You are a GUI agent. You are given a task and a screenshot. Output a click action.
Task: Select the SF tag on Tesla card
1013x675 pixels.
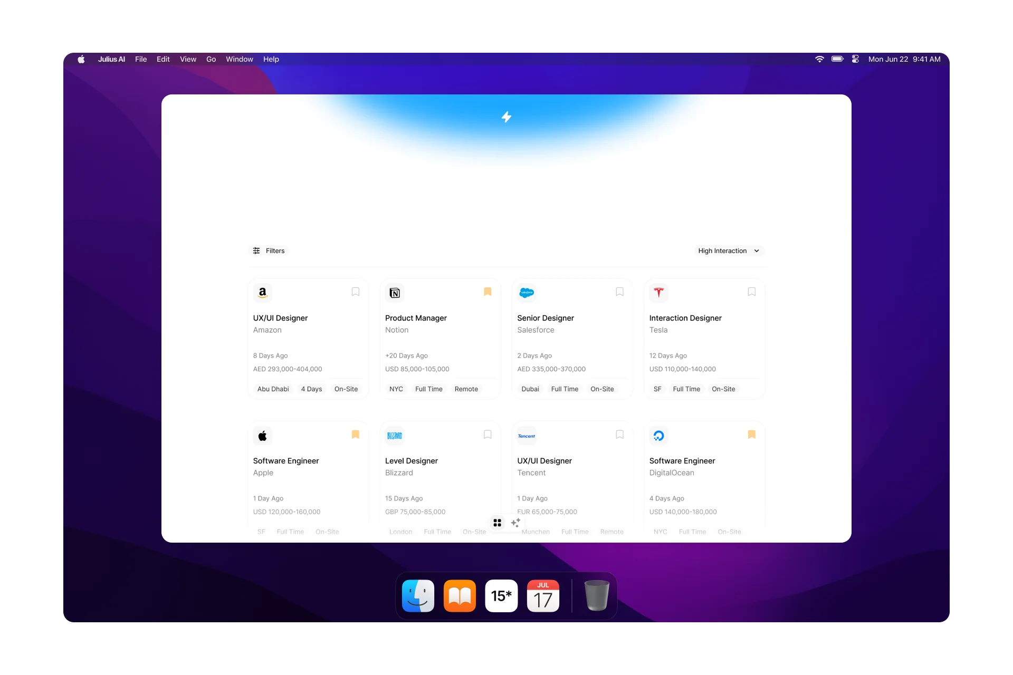click(x=657, y=389)
